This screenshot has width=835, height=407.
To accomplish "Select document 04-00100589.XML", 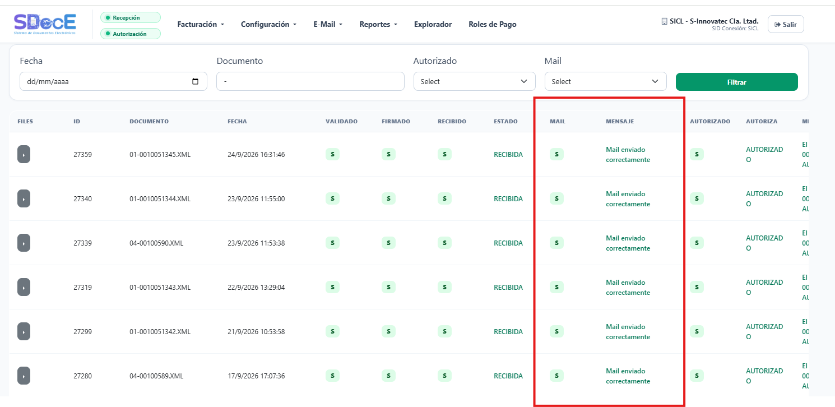I will click(156, 376).
